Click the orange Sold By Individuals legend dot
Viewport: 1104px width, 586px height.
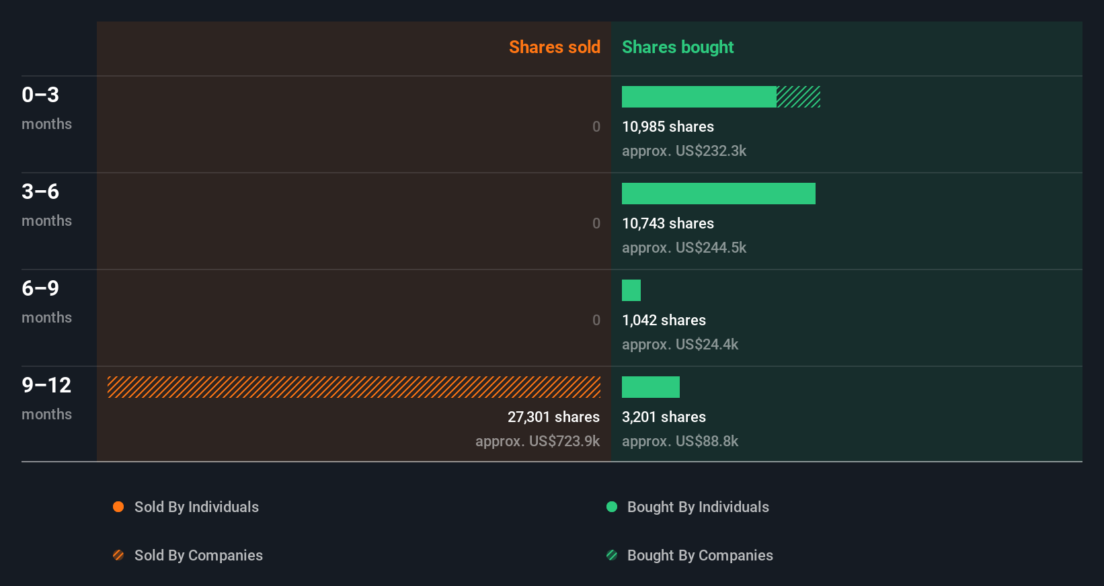[118, 507]
